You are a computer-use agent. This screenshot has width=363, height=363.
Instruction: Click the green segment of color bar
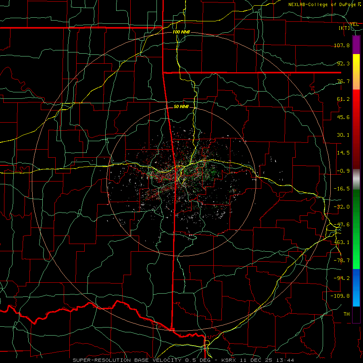(x=356, y=229)
